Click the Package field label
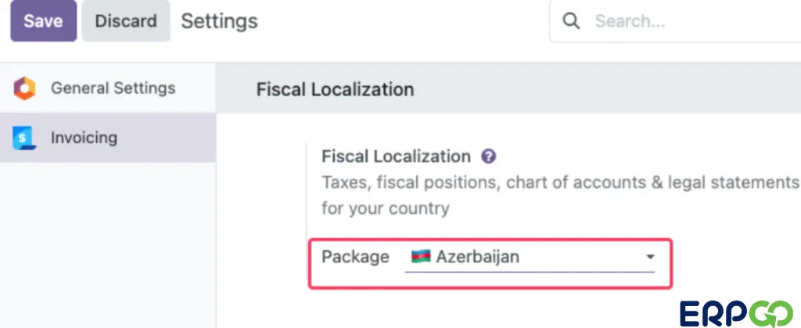This screenshot has width=801, height=328. (x=355, y=257)
